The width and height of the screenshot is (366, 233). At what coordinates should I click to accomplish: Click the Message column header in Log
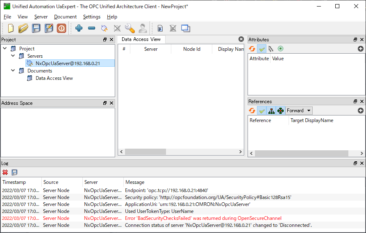pos(135,182)
